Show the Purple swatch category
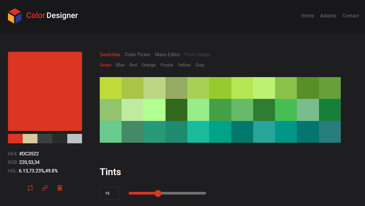This screenshot has width=365, height=206. pyautogui.click(x=167, y=65)
